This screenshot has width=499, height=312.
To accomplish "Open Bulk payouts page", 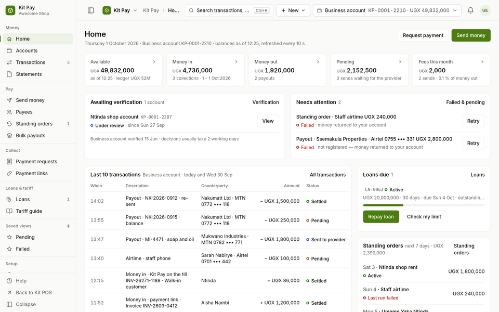I will [38, 136].
